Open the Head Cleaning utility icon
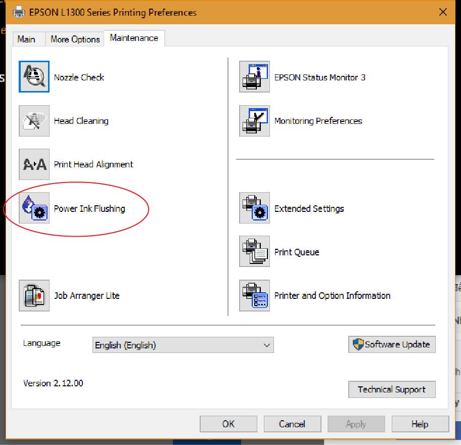Viewport: 461px width, 445px height. (x=34, y=121)
